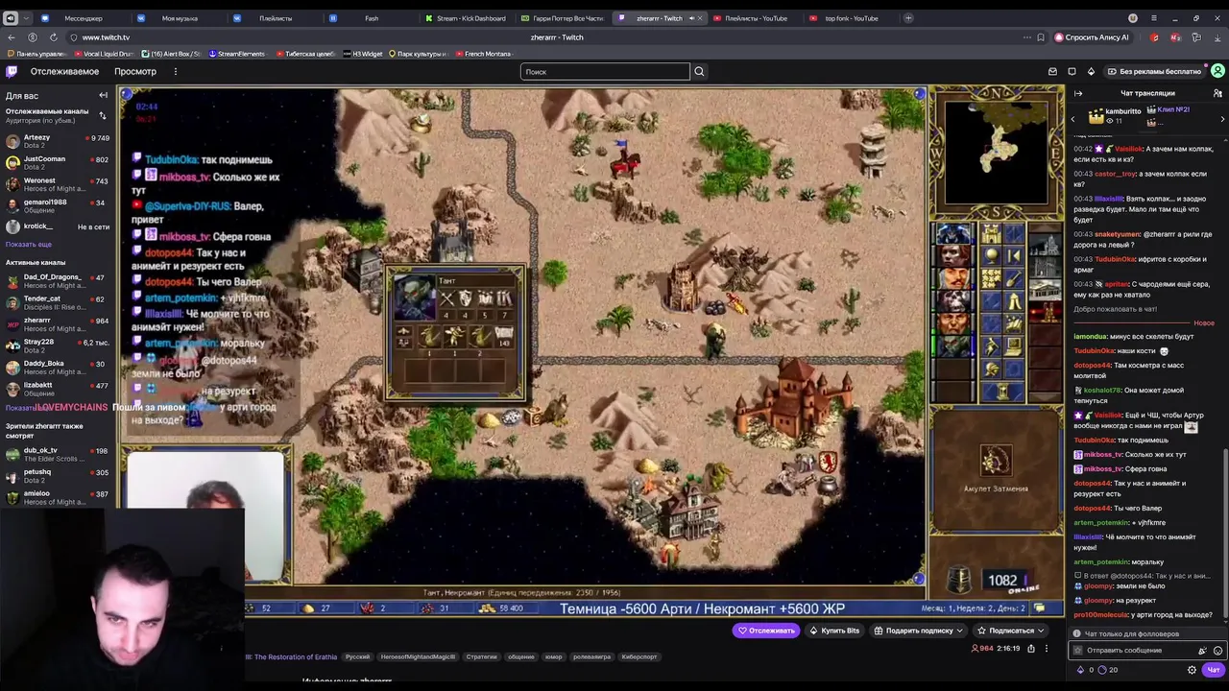Go back in browser history
Image resolution: width=1229 pixels, height=691 pixels.
click(x=12, y=37)
